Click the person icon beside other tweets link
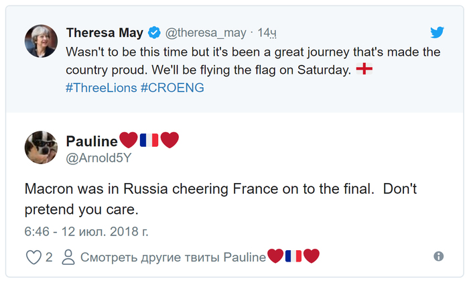469x281 pixels. (67, 256)
